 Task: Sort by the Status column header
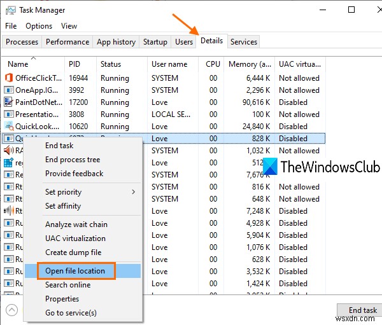click(x=122, y=64)
